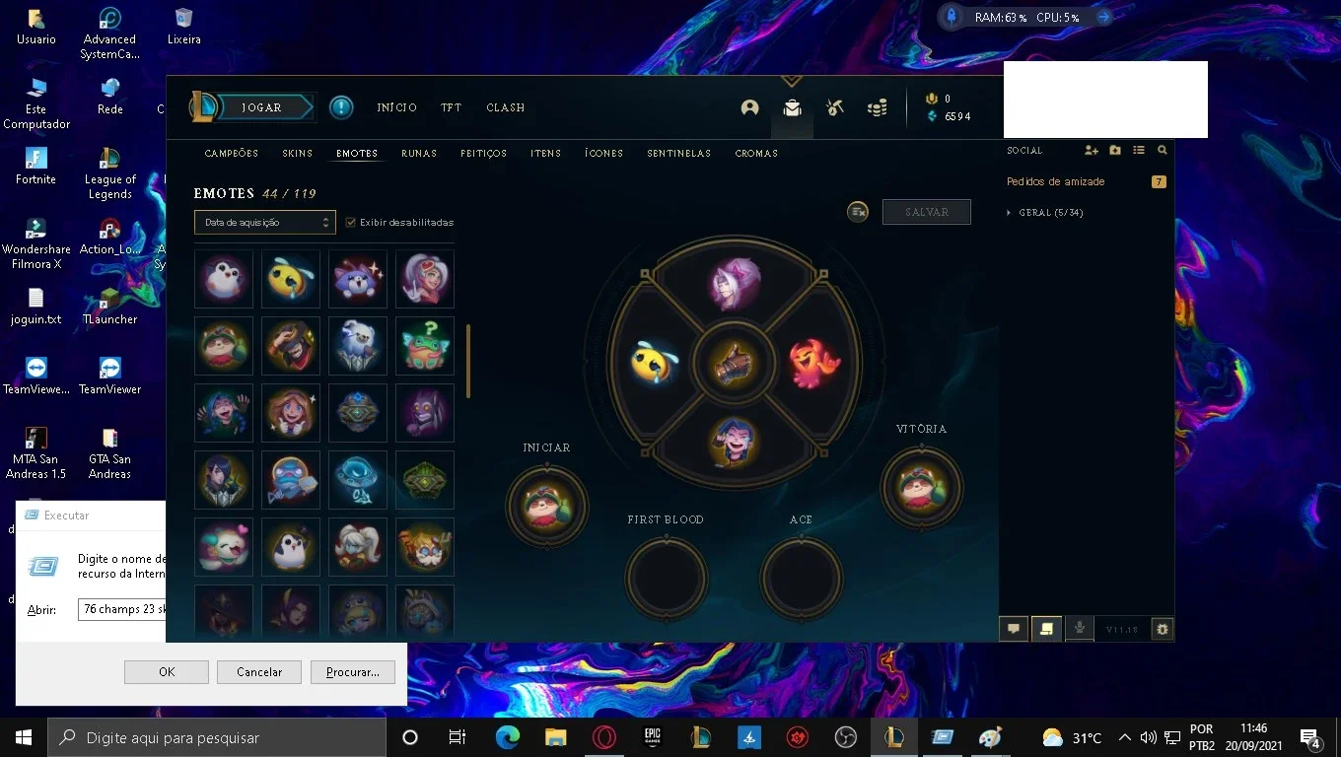Screen dimensions: 1341x757
Task: Click the Vitória emote slot
Action: pyautogui.click(x=921, y=487)
